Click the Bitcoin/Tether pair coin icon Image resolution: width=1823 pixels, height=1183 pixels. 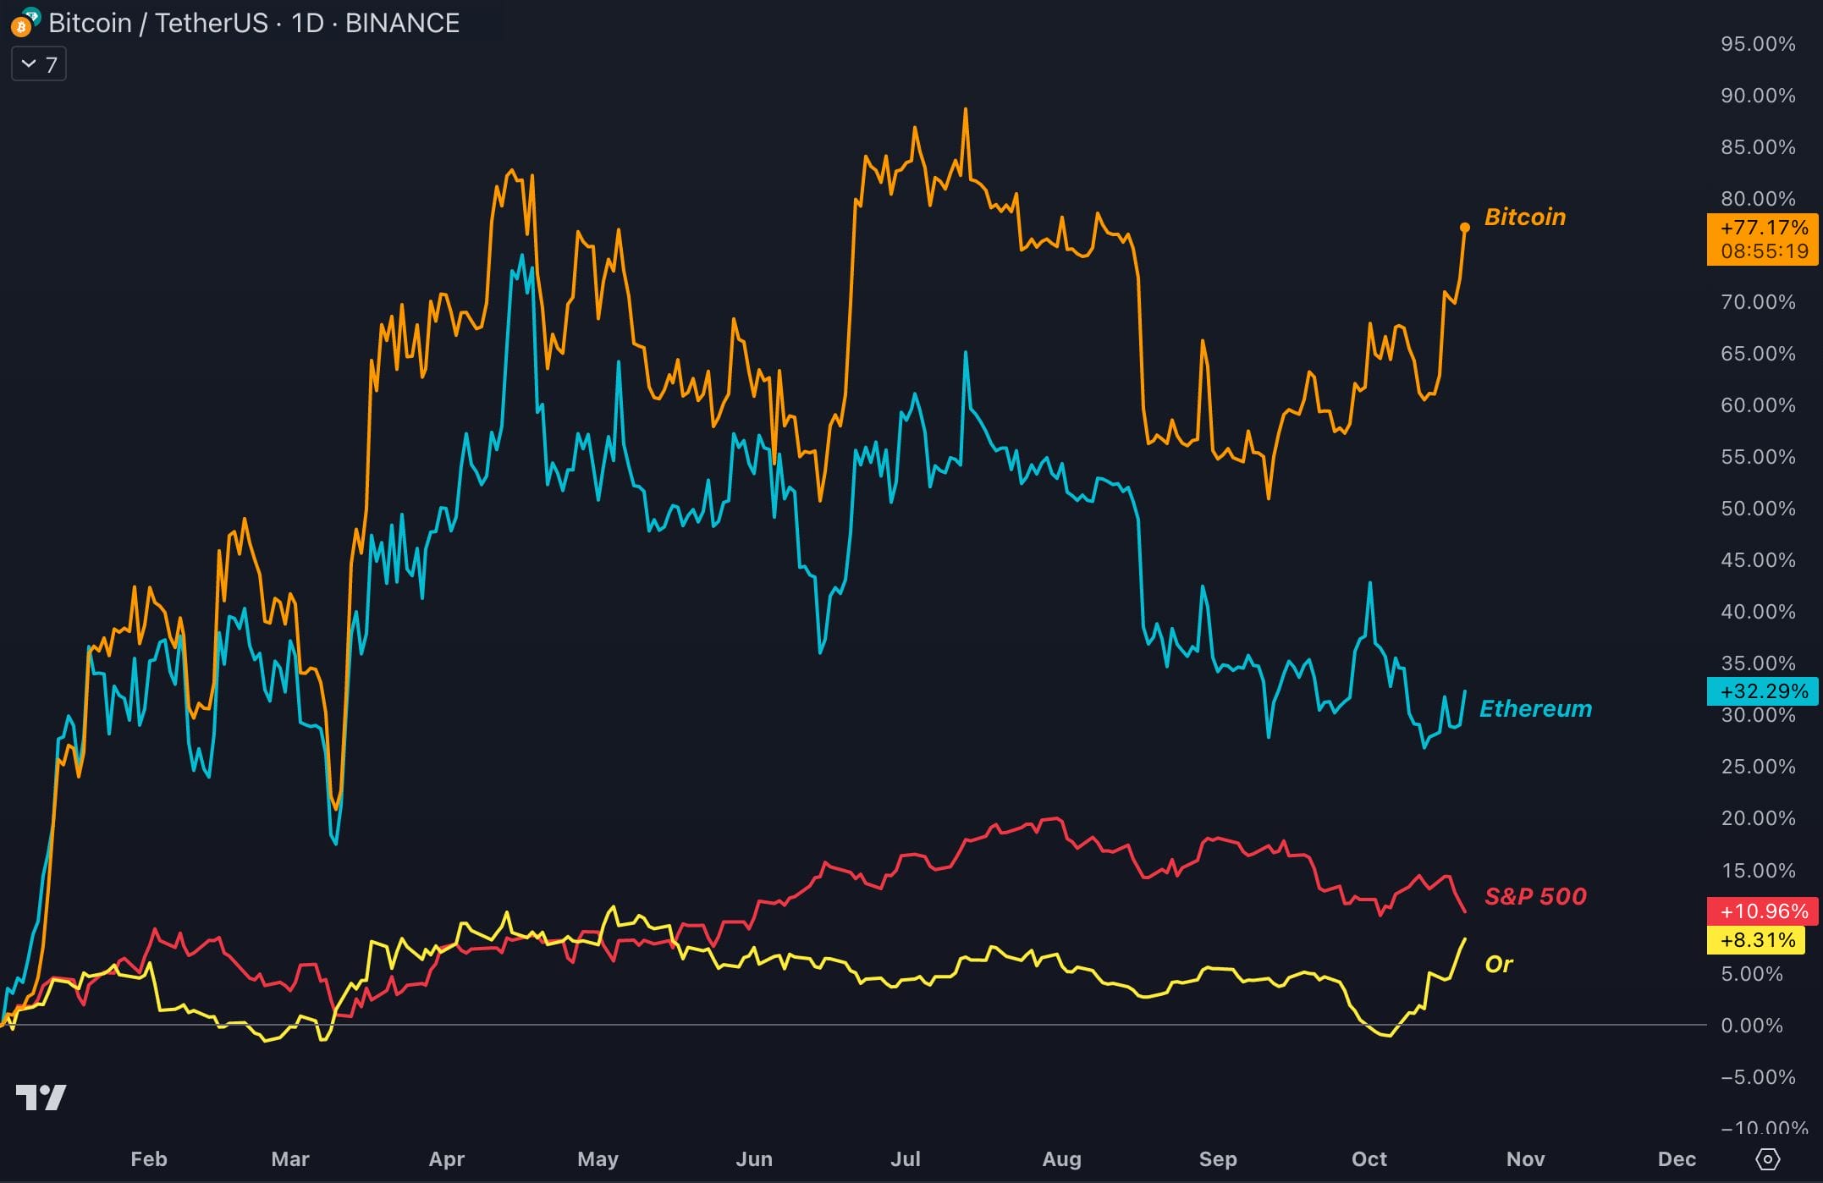point(24,23)
